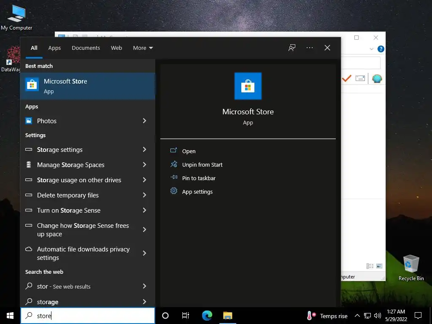Open Task View from the taskbar

click(186, 316)
